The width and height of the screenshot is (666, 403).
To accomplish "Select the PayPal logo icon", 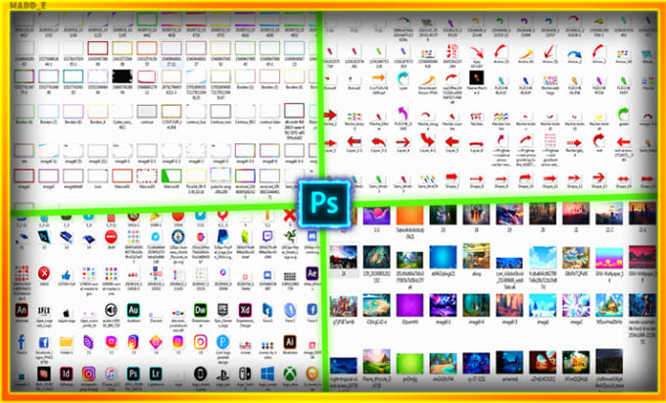I will (222, 236).
